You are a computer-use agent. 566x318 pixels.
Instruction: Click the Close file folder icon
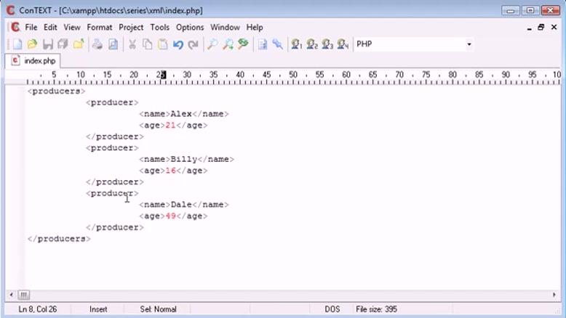pos(79,44)
